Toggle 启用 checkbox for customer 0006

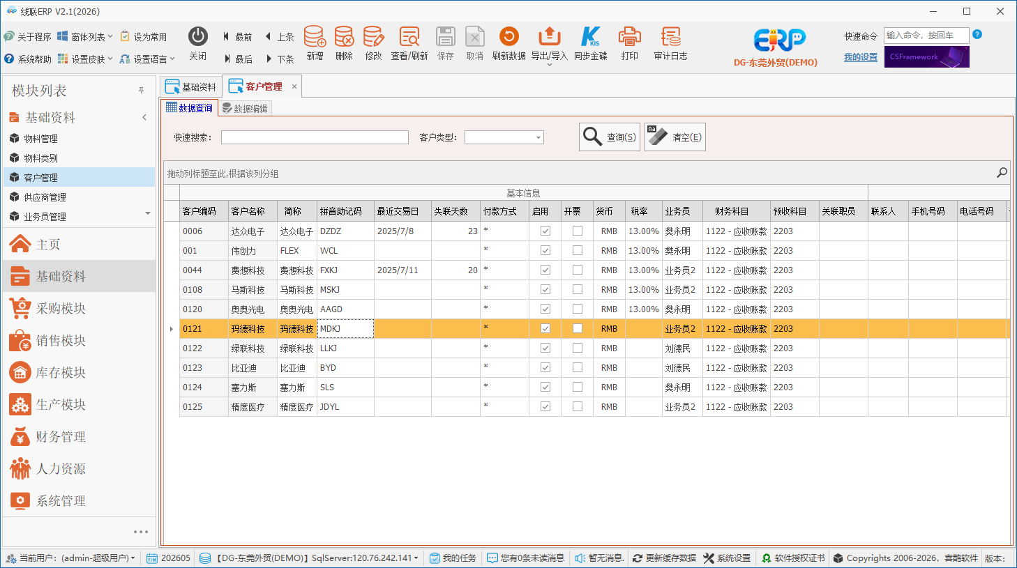(x=545, y=231)
